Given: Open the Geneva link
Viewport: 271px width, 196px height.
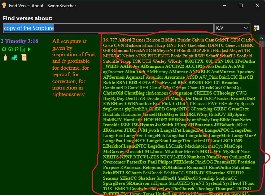Looking at the screenshot, I should (x=232, y=45).
